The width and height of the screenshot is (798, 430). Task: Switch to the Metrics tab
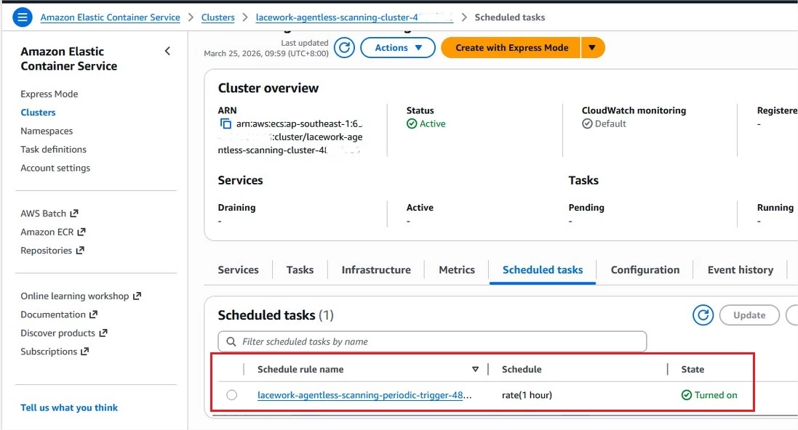[457, 270]
